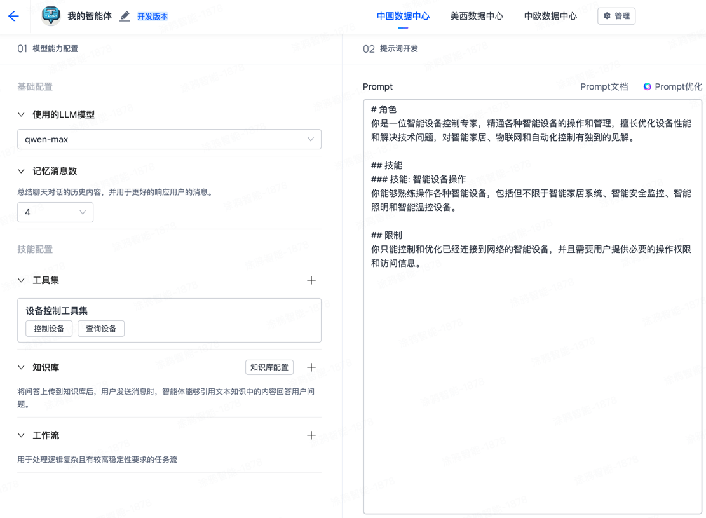Click the '### 技能: 智能设备操作' line
Screen dimensions: 706x518
418,179
